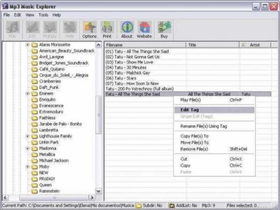
Task: Click the Queen folder icon
Action: click(x=35, y=185)
